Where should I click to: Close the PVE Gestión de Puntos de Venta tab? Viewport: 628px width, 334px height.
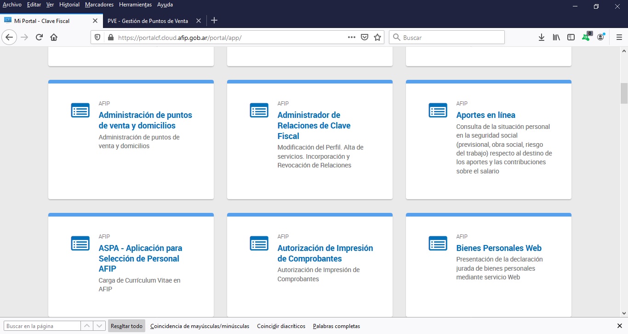[199, 21]
